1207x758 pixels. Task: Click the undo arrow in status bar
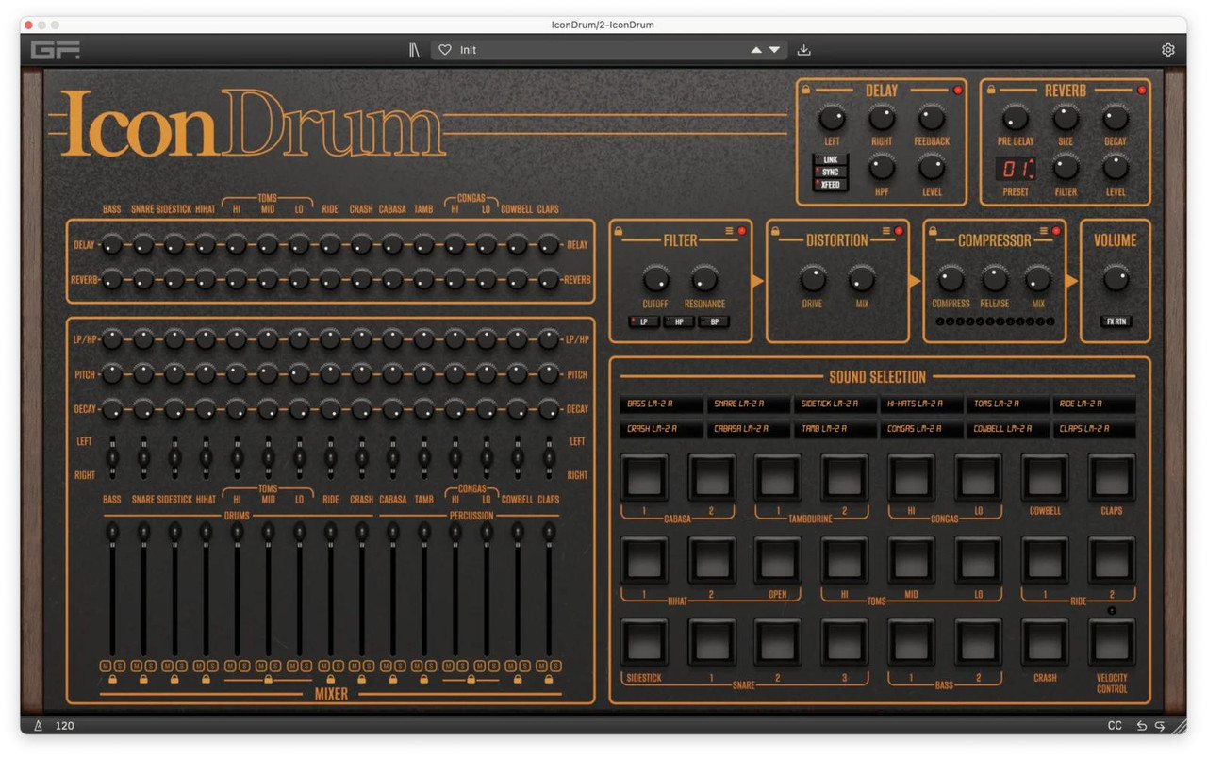1142,726
